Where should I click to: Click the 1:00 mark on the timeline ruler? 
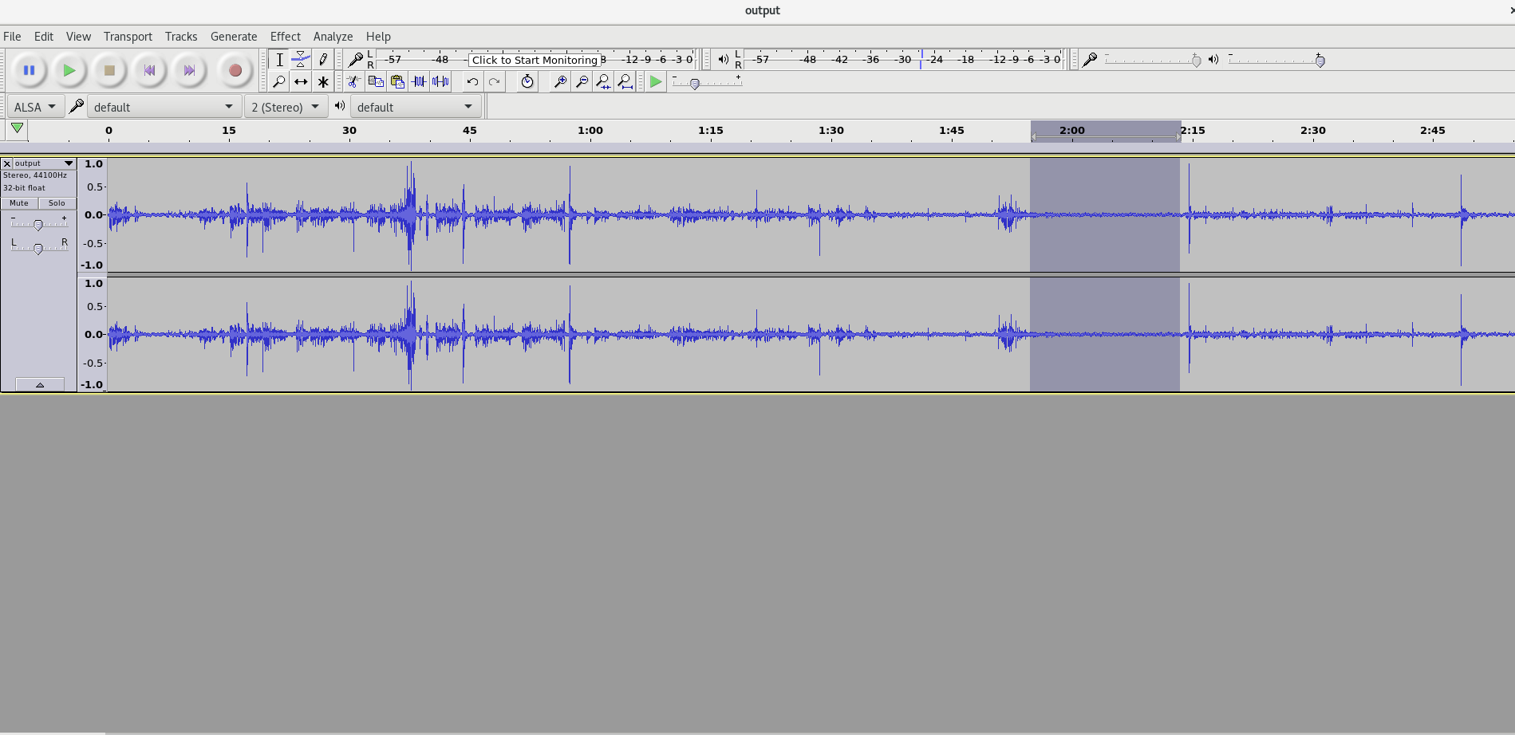pos(590,132)
